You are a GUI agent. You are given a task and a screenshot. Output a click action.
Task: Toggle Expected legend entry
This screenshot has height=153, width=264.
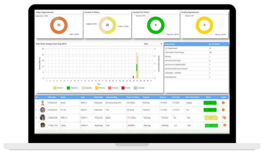coord(87,88)
